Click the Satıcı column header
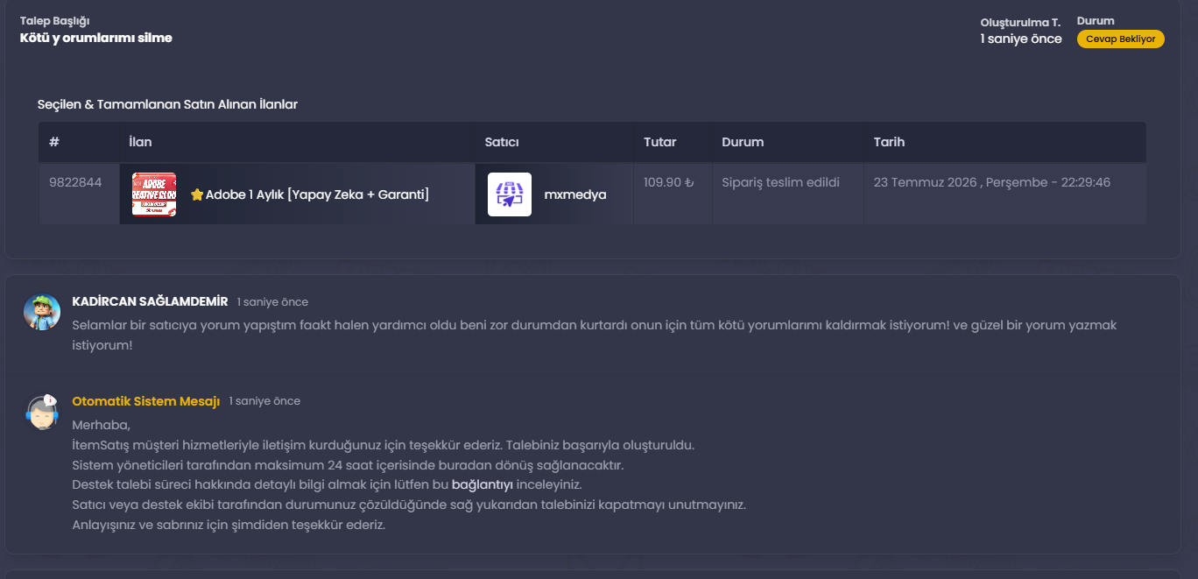Viewport: 1198px width, 579px height. (502, 142)
